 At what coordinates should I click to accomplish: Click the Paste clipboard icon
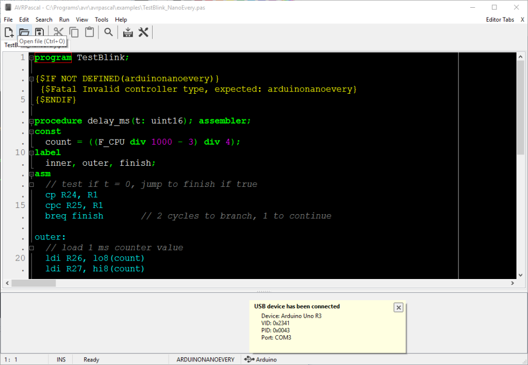89,32
